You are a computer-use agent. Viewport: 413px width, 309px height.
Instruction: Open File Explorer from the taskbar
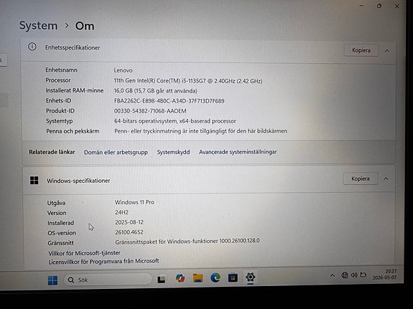click(x=198, y=278)
